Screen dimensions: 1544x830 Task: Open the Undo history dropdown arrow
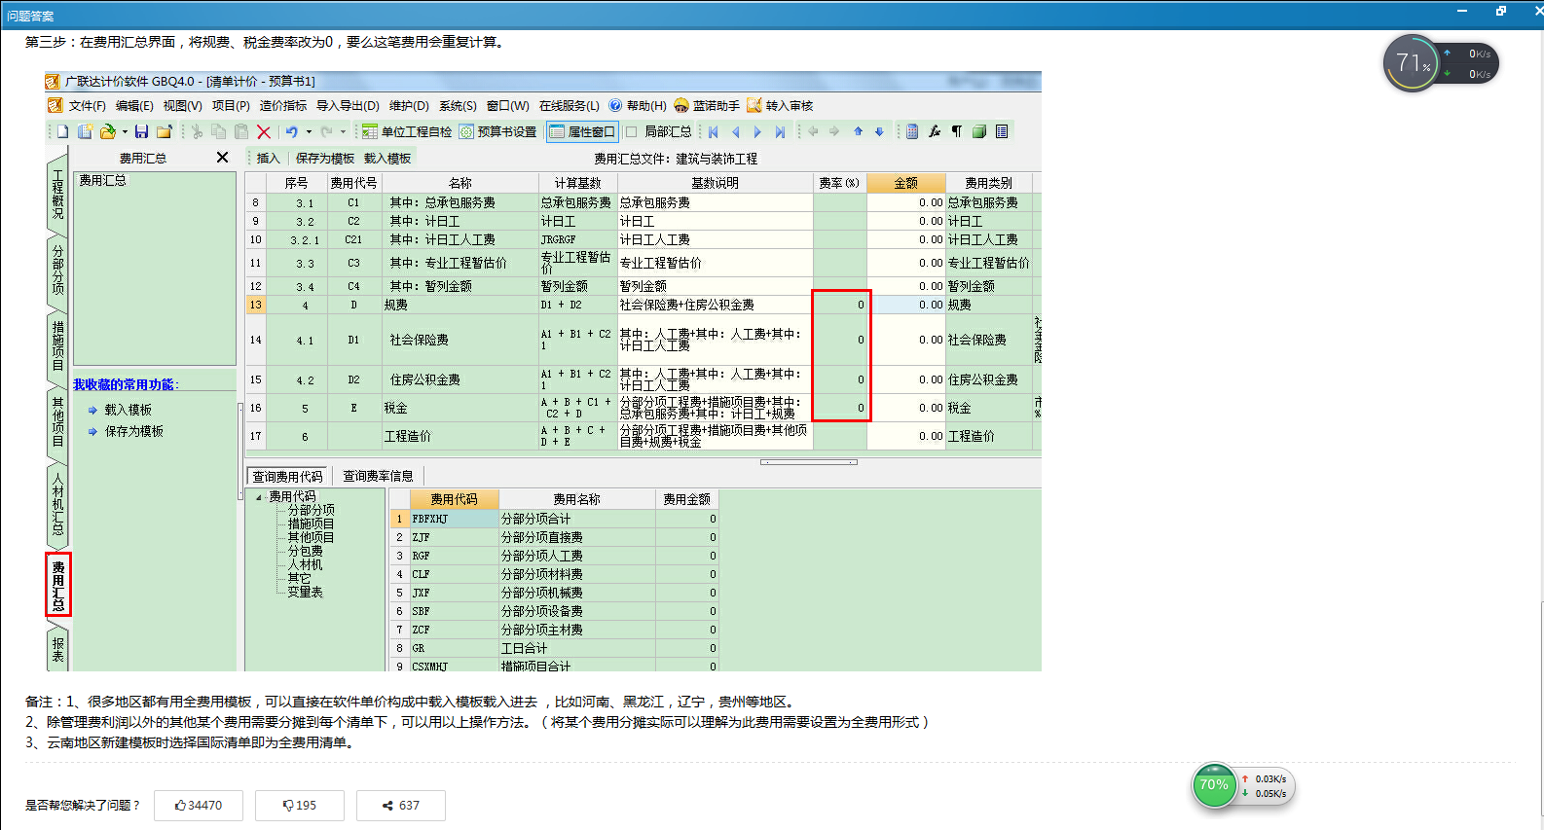[x=309, y=131]
